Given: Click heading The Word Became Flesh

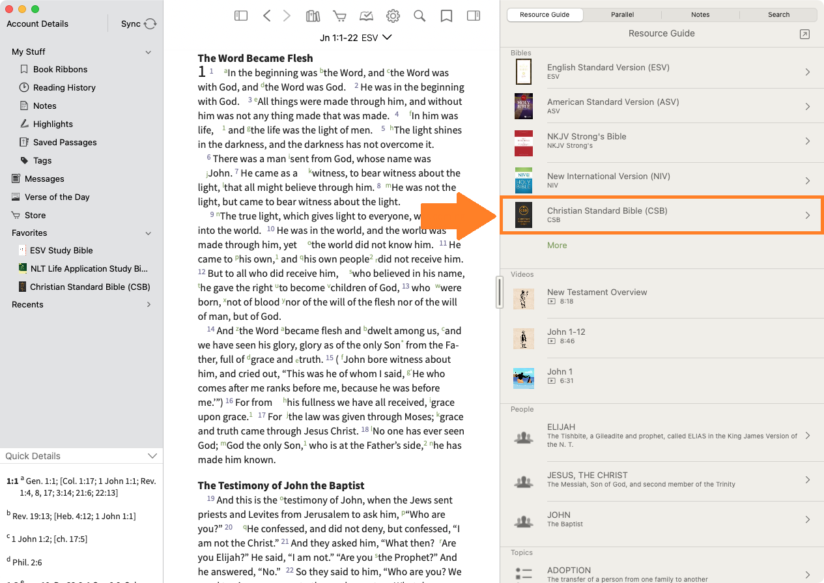Looking at the screenshot, I should [x=255, y=58].
